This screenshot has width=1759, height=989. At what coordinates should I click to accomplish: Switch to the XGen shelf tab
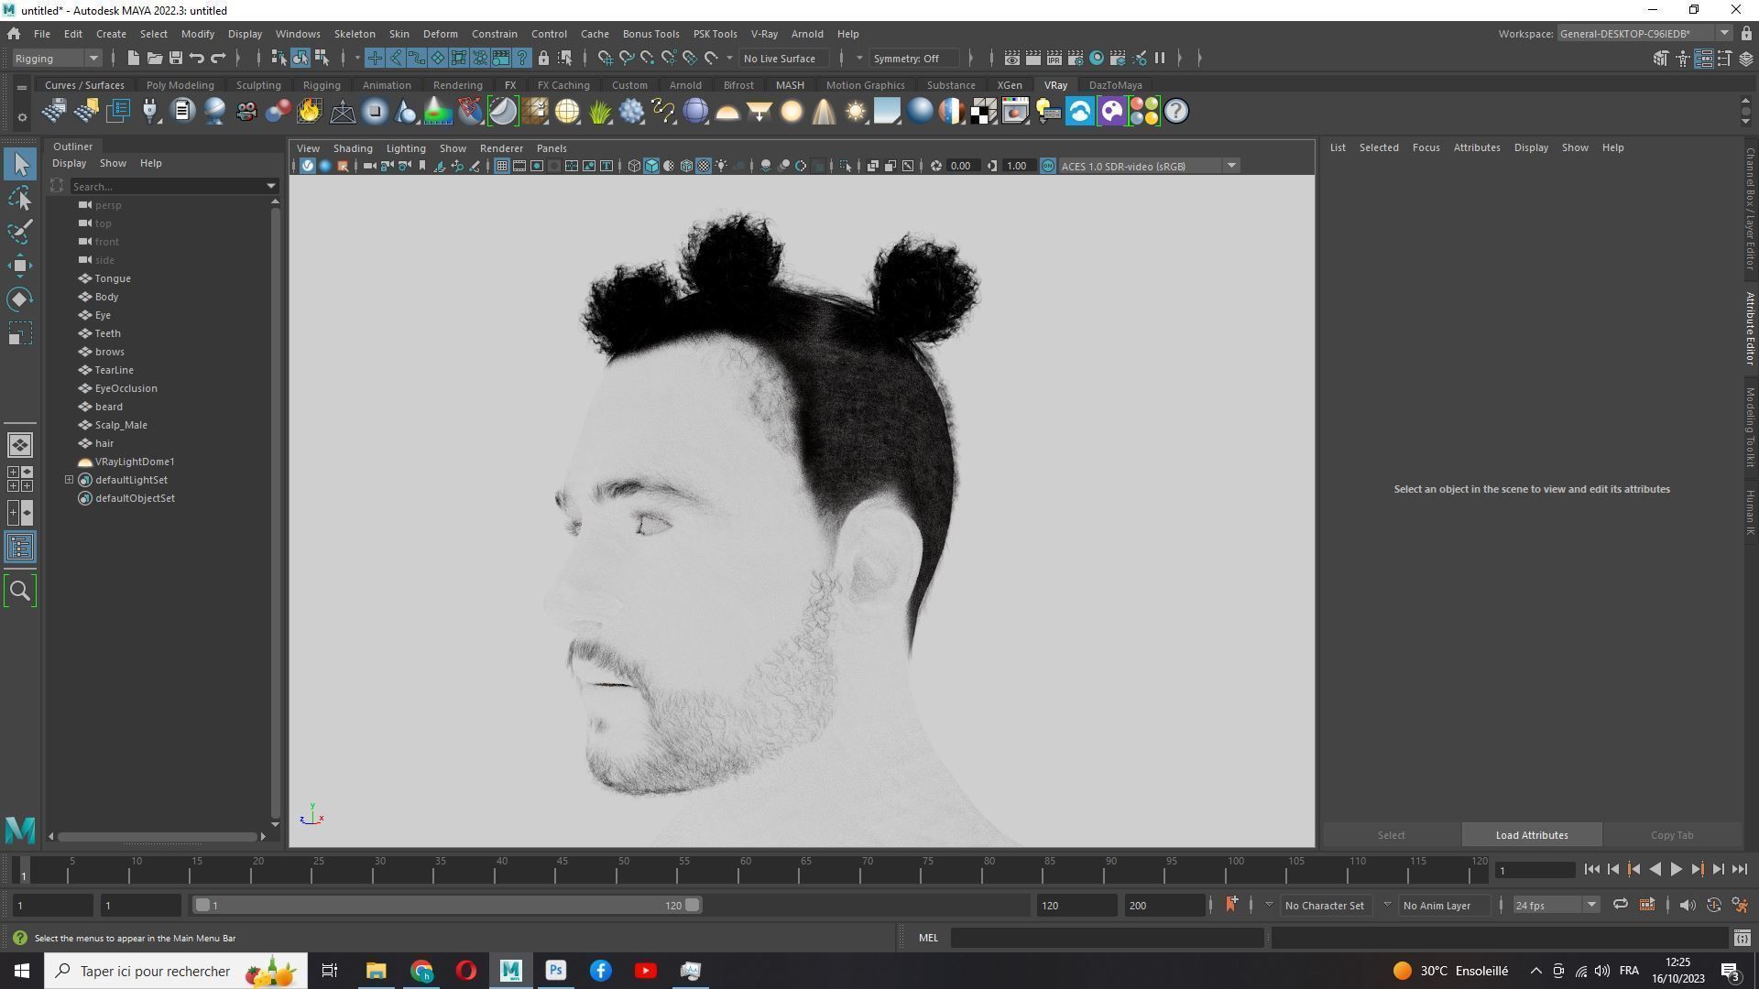pyautogui.click(x=1010, y=85)
